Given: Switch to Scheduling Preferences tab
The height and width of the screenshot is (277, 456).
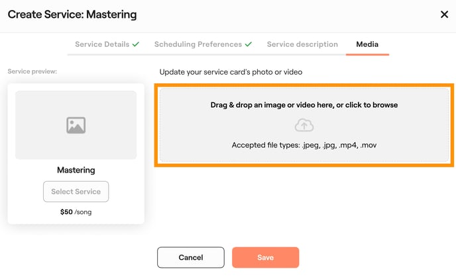Looking at the screenshot, I should [198, 44].
